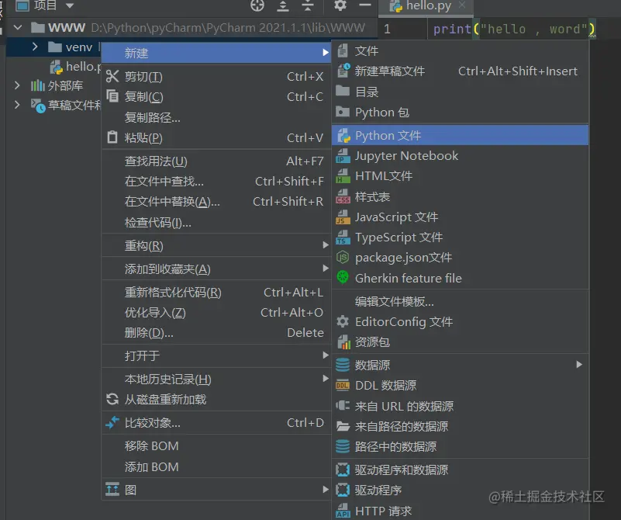This screenshot has width=621, height=520.
Task: Choose 复制路径... menu entry
Action: pyautogui.click(x=153, y=117)
